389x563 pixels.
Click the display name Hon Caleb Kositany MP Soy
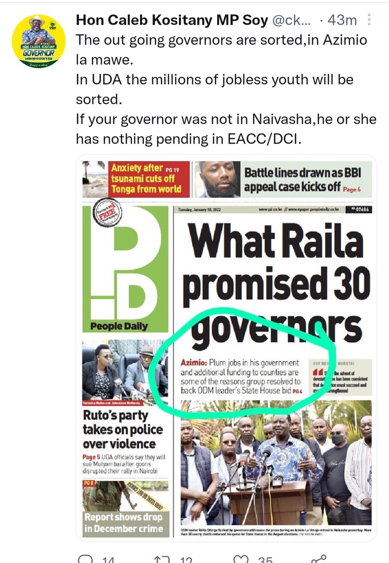(172, 20)
